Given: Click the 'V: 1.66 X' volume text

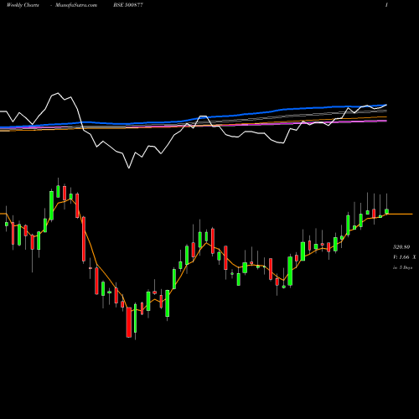Looking at the screenshot, I should (x=404, y=257).
